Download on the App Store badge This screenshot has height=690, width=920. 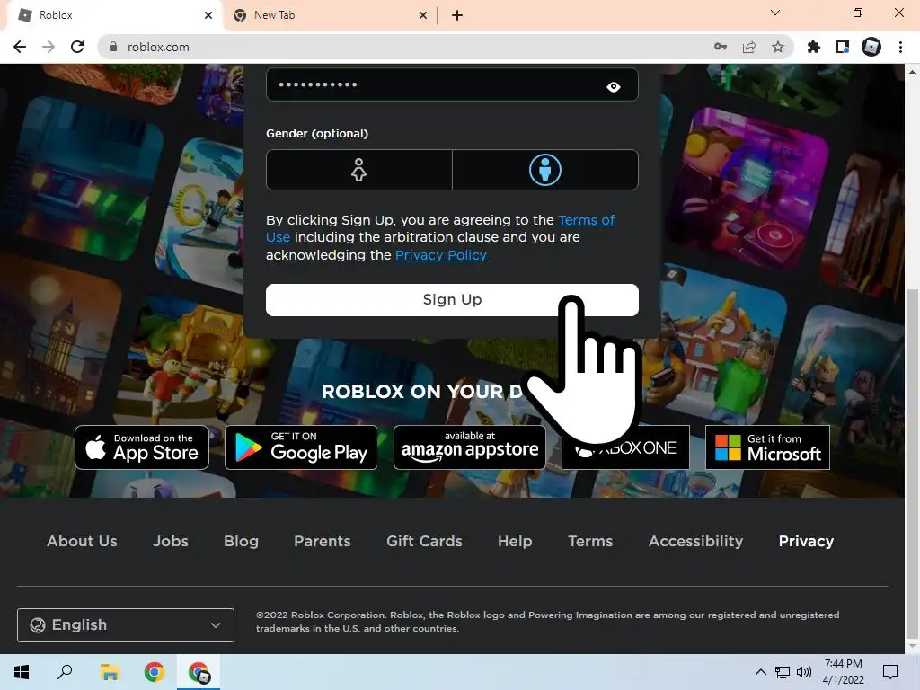pyautogui.click(x=142, y=447)
